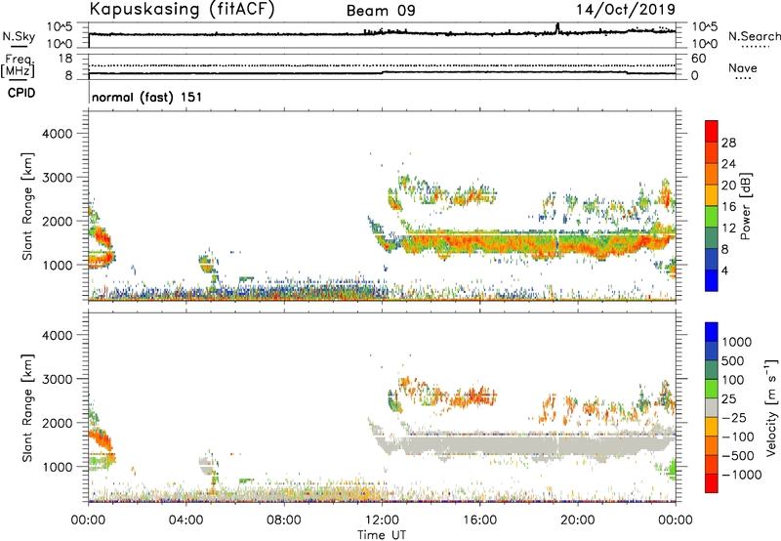Click the 4 tick on Power color bar
This screenshot has height=541, width=781.
[x=725, y=271]
